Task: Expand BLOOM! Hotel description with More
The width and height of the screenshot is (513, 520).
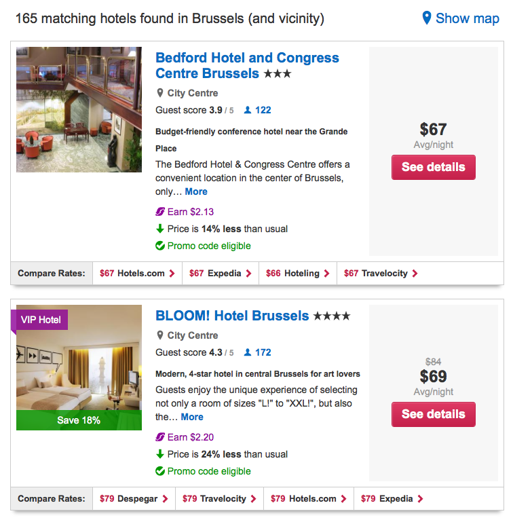Action: click(x=192, y=417)
